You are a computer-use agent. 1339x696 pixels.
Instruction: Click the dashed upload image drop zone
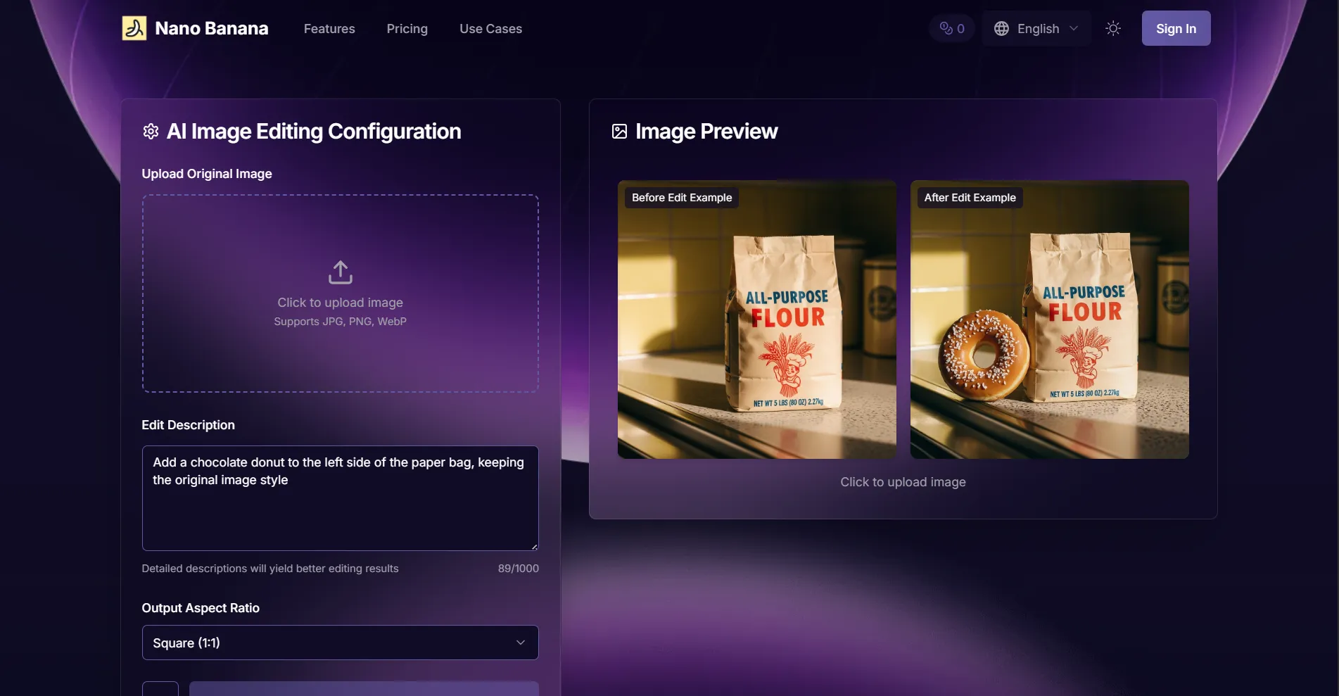[x=341, y=293]
